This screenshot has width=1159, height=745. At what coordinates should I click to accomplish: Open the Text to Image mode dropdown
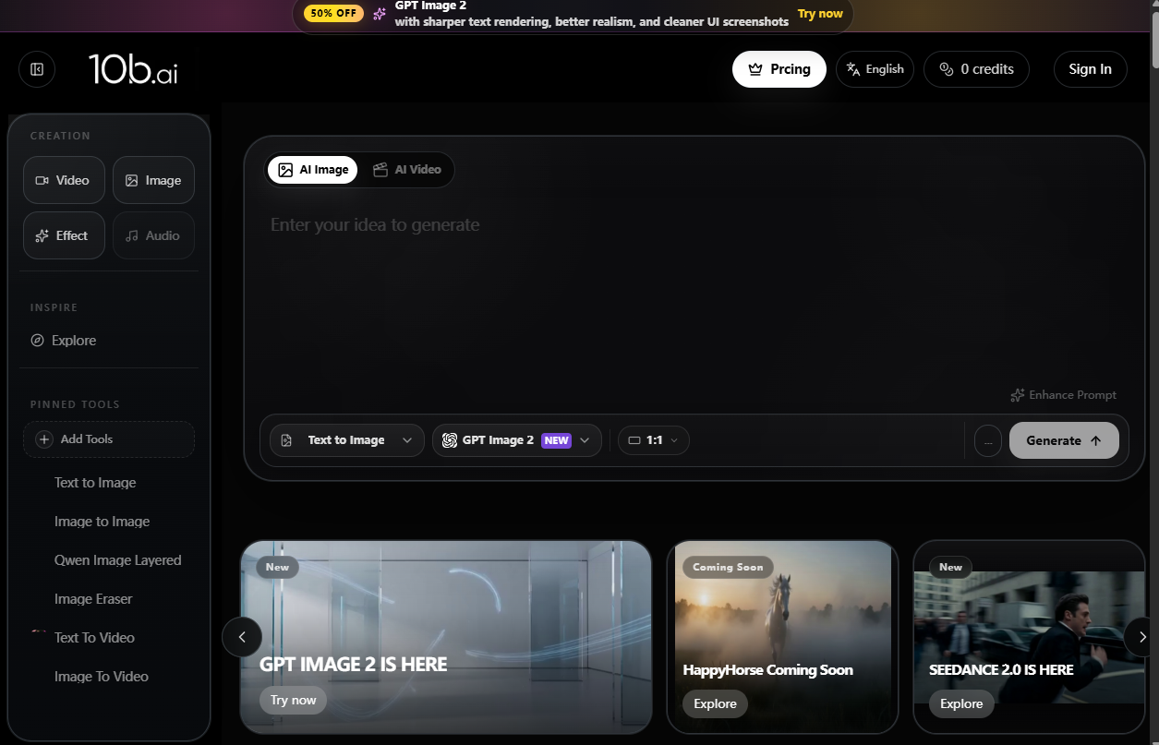(x=347, y=440)
